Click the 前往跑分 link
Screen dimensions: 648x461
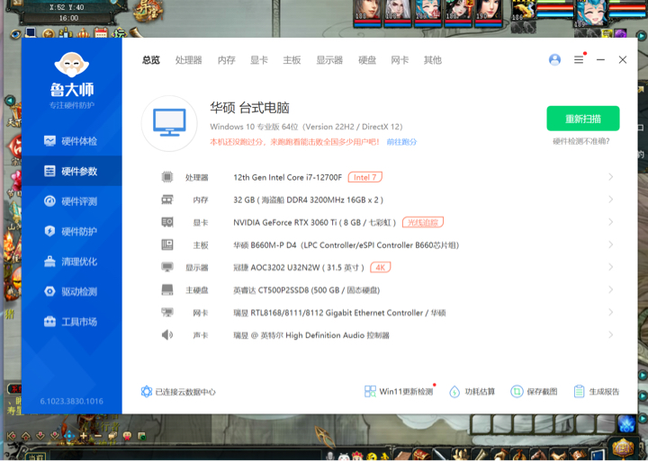point(401,142)
